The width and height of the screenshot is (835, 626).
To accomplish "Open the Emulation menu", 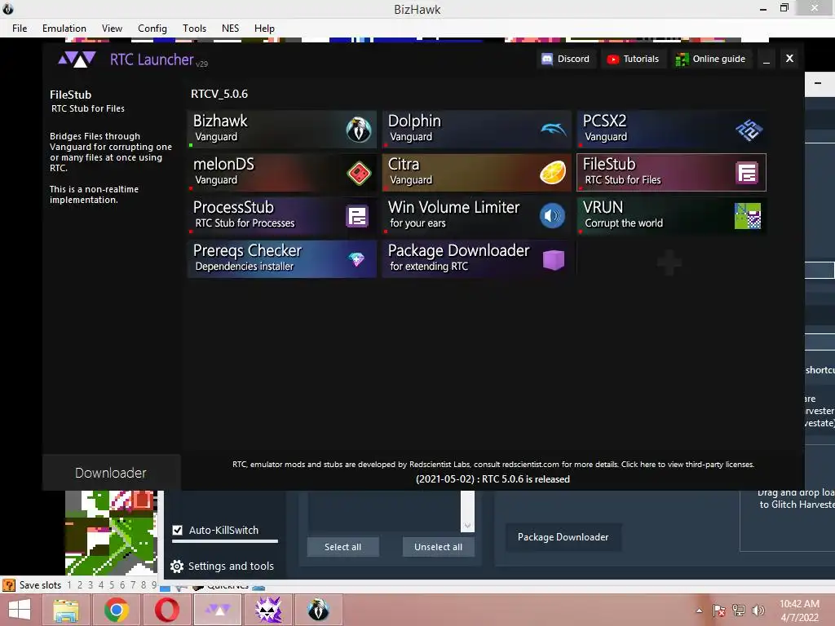I will coord(64,29).
